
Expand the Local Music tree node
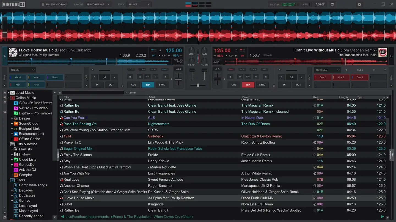(9, 93)
